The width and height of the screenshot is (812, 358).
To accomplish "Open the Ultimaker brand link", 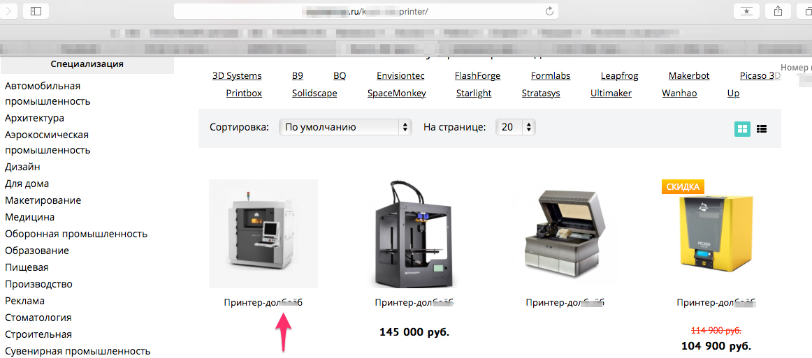I will pyautogui.click(x=611, y=94).
